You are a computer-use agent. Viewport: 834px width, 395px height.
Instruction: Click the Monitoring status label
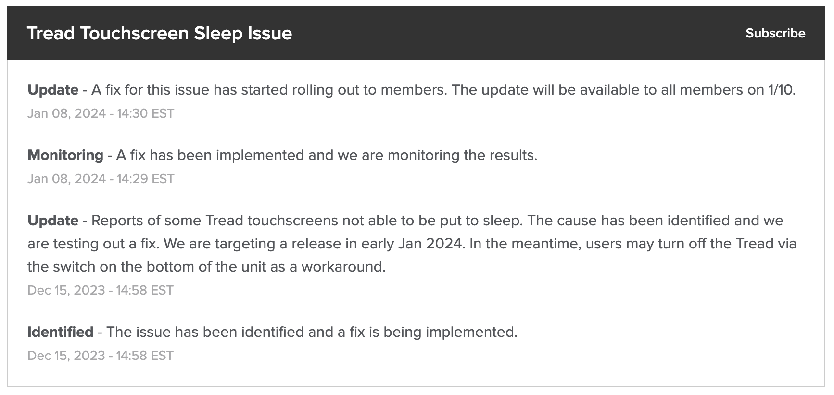click(64, 155)
